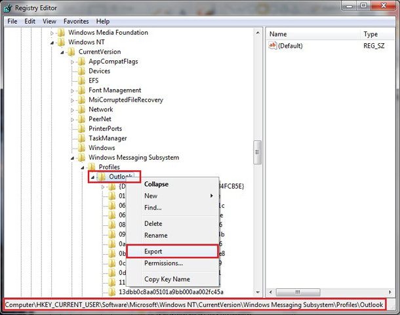
Task: Click the tree pane vertical scrollbar thumb
Action: (x=258, y=152)
